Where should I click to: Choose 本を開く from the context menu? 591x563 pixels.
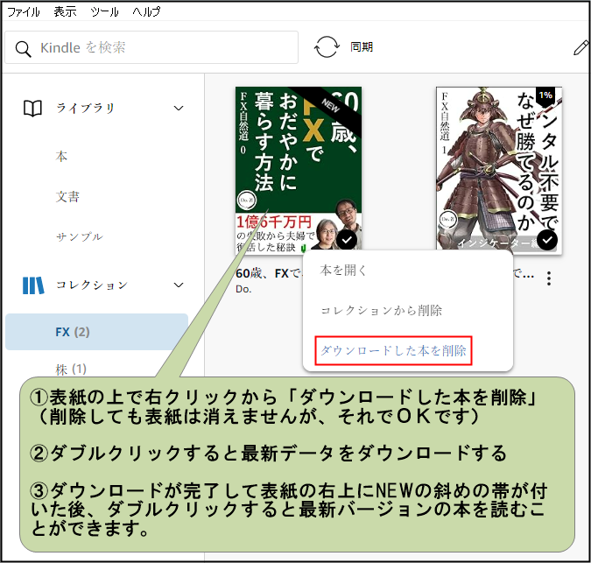point(343,271)
